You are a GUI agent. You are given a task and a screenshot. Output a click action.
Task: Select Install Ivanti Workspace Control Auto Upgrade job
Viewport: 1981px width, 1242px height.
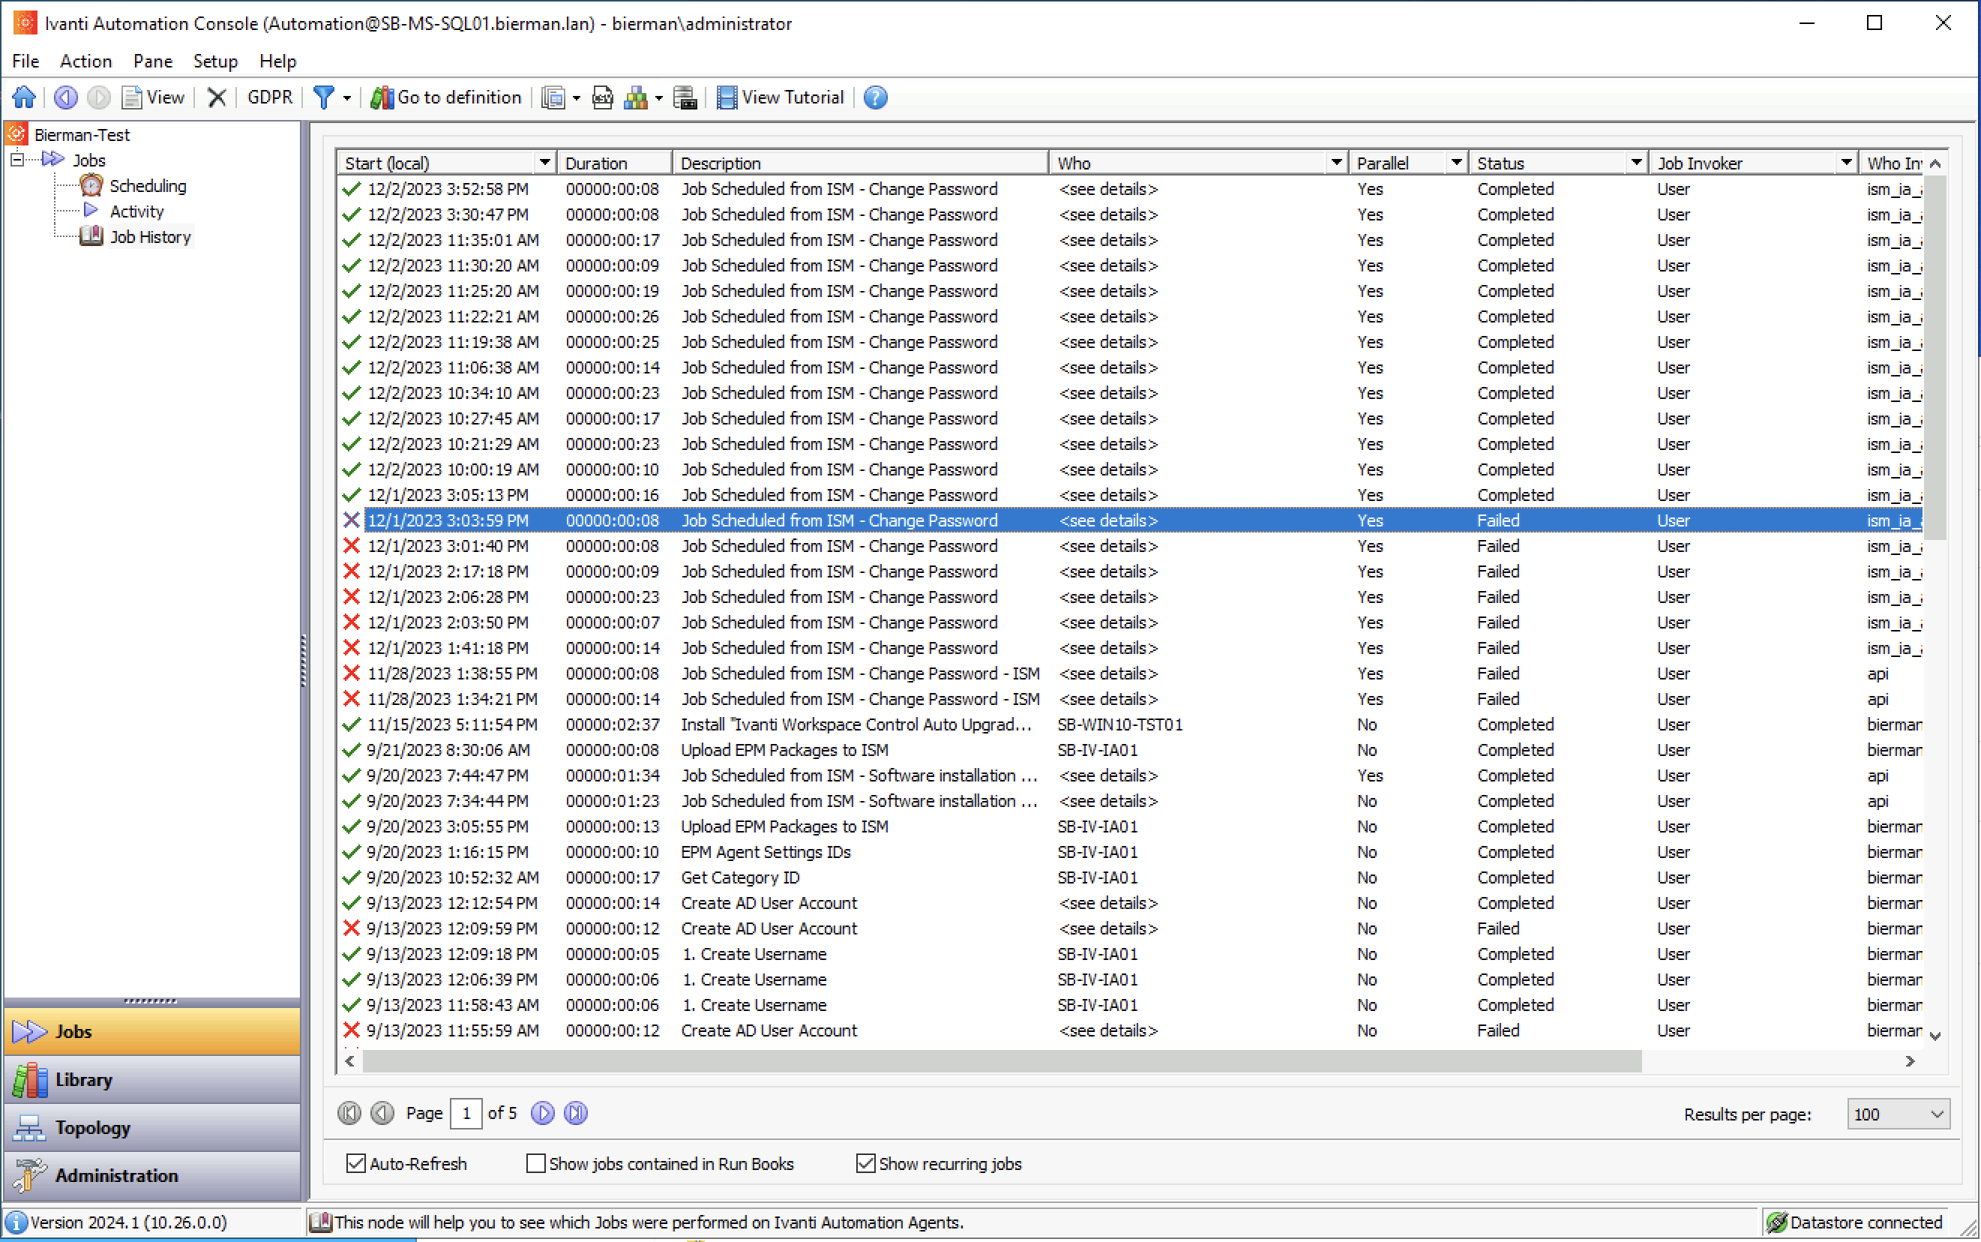coord(1131,724)
